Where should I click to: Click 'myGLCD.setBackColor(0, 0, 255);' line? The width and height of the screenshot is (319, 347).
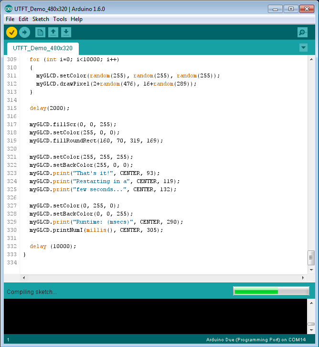point(81,214)
